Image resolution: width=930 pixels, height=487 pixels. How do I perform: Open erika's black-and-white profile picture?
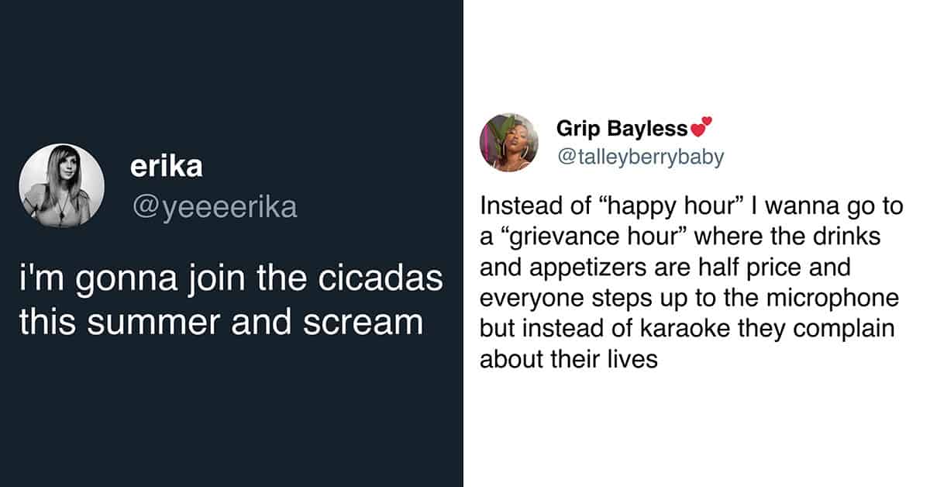point(61,186)
